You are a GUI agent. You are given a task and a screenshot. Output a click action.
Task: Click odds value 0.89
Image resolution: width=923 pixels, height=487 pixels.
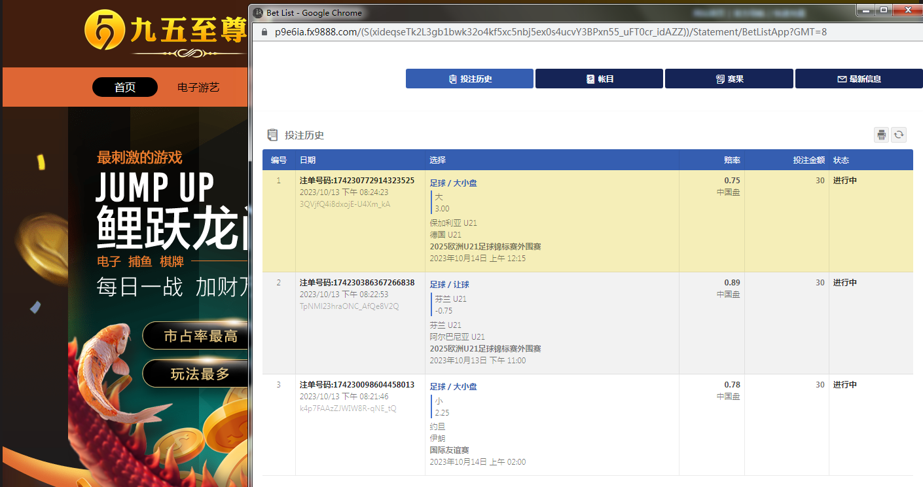click(x=732, y=283)
